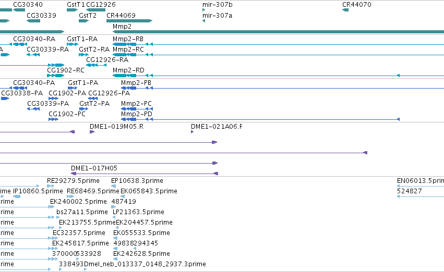Select the EK240002.5prime EST label
444x272 pixels.
tap(78, 202)
